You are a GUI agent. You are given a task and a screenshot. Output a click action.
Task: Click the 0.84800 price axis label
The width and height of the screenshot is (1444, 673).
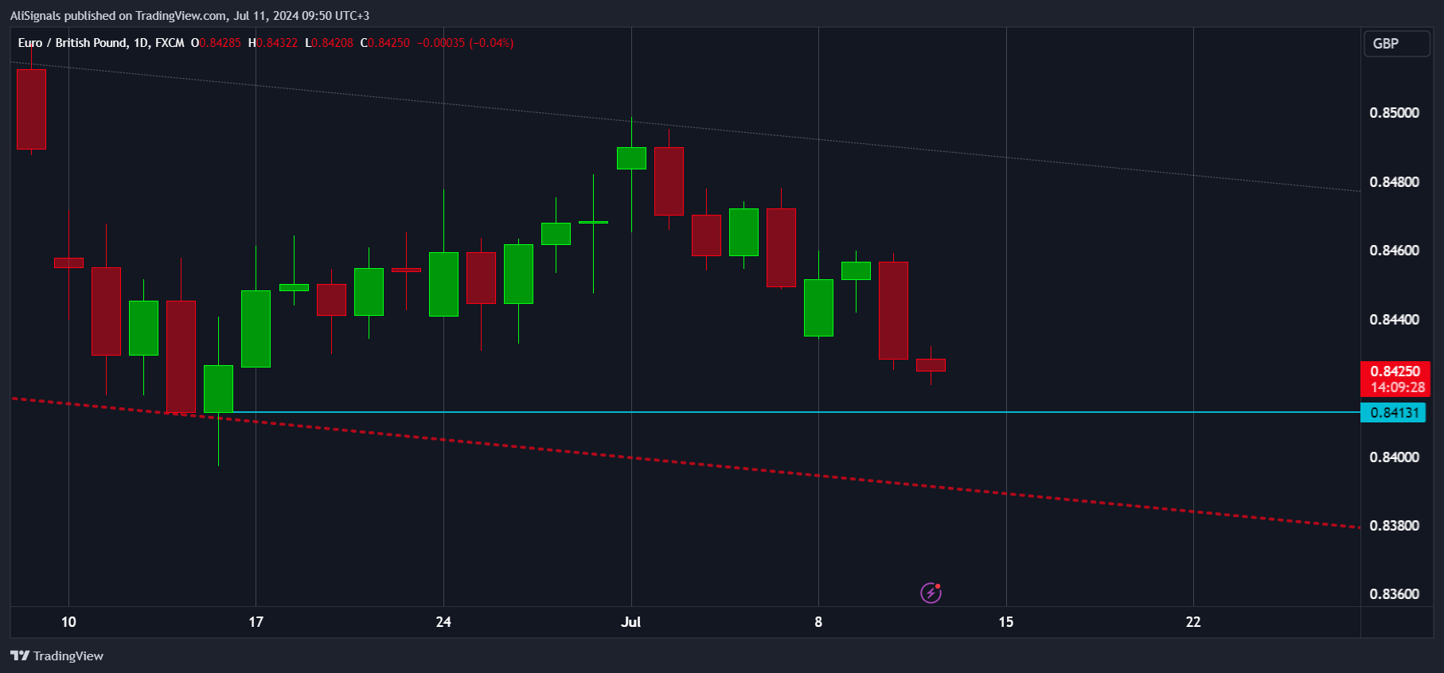[x=1394, y=182]
